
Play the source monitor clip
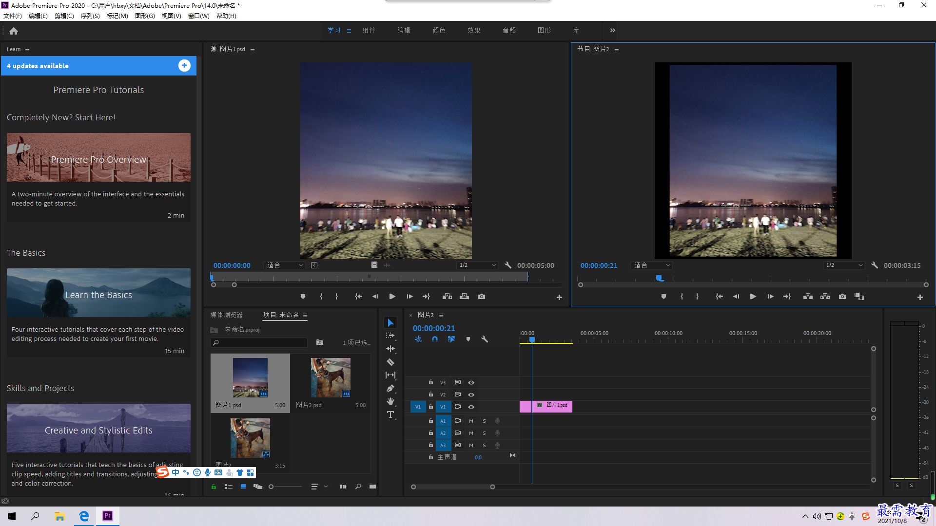click(392, 296)
